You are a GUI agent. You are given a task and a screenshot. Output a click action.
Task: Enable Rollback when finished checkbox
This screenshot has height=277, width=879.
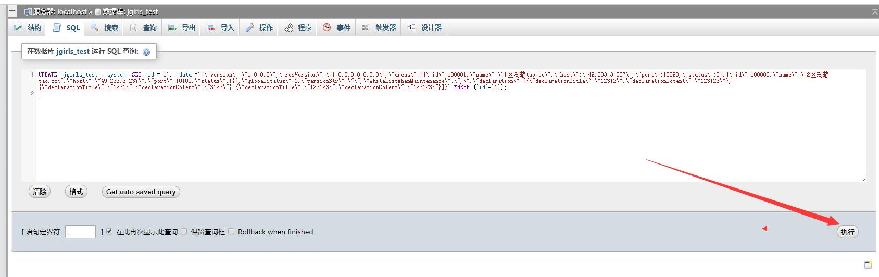tap(231, 232)
